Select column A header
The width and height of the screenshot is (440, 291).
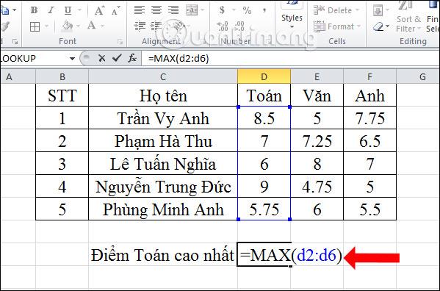[18, 76]
